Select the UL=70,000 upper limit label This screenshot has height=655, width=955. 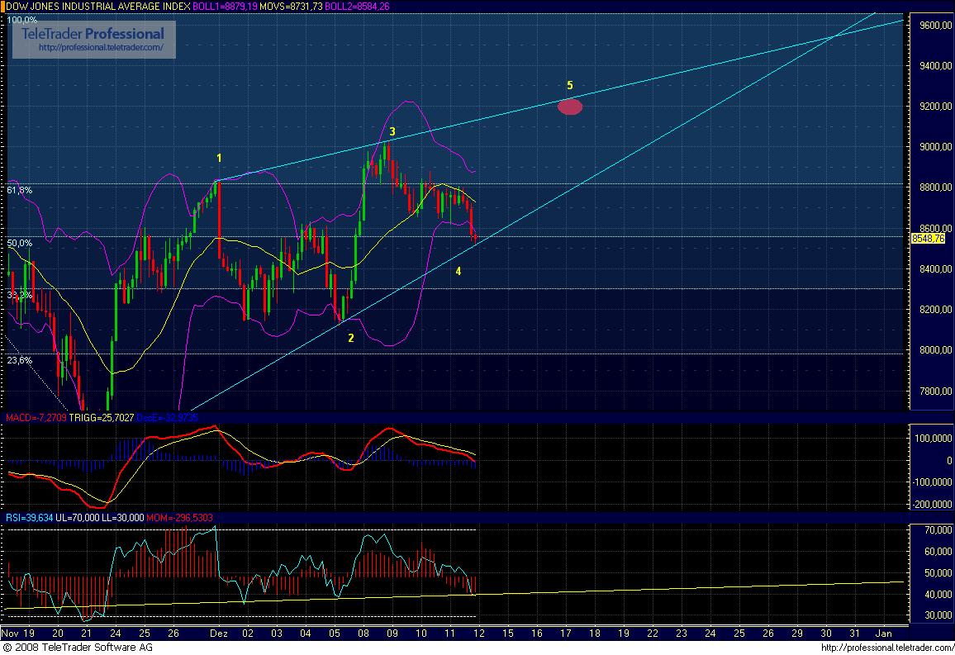[x=77, y=517]
